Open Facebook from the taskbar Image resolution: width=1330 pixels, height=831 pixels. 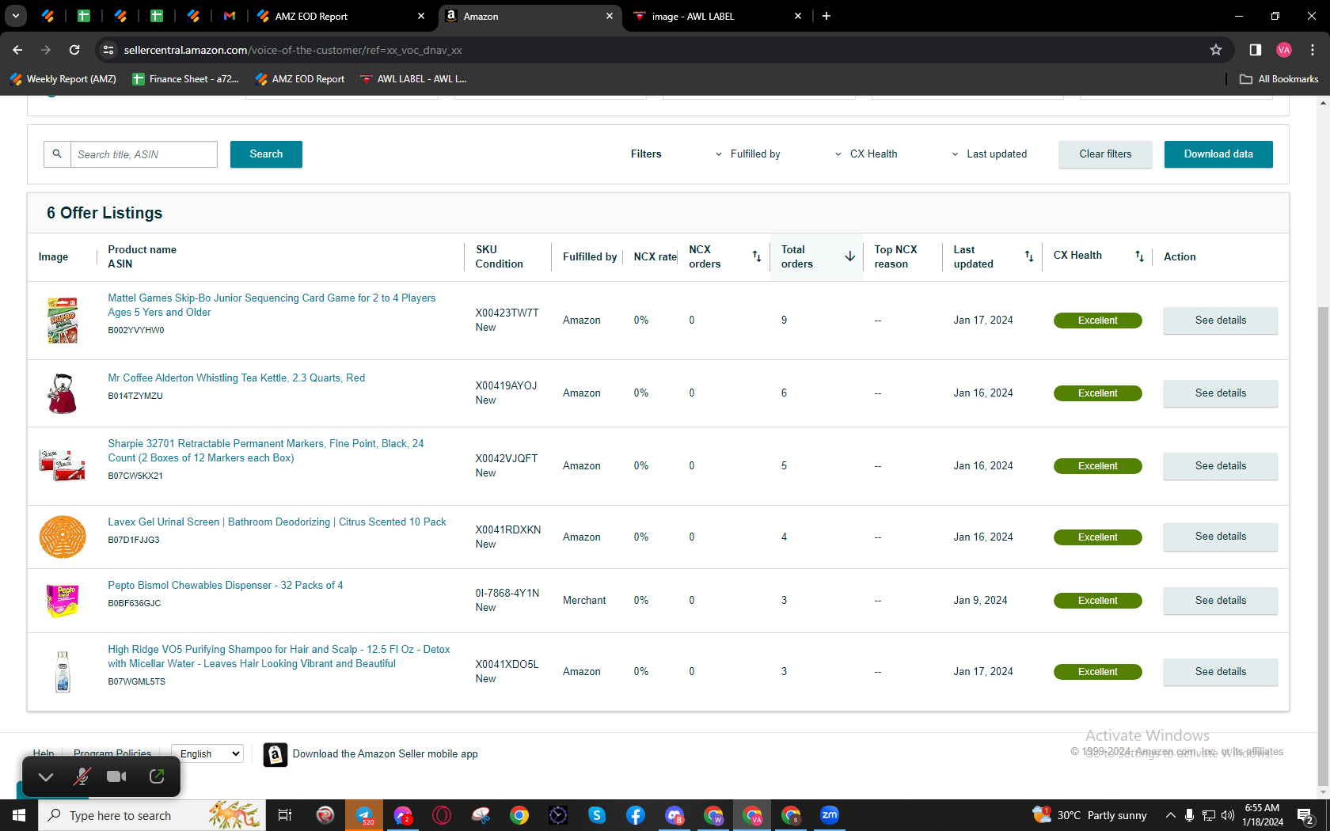pyautogui.click(x=636, y=815)
